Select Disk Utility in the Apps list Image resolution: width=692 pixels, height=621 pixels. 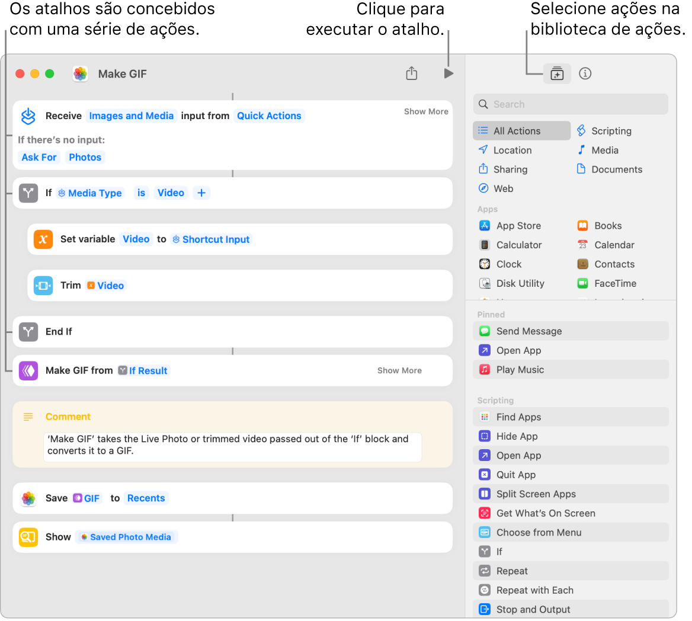(x=512, y=283)
